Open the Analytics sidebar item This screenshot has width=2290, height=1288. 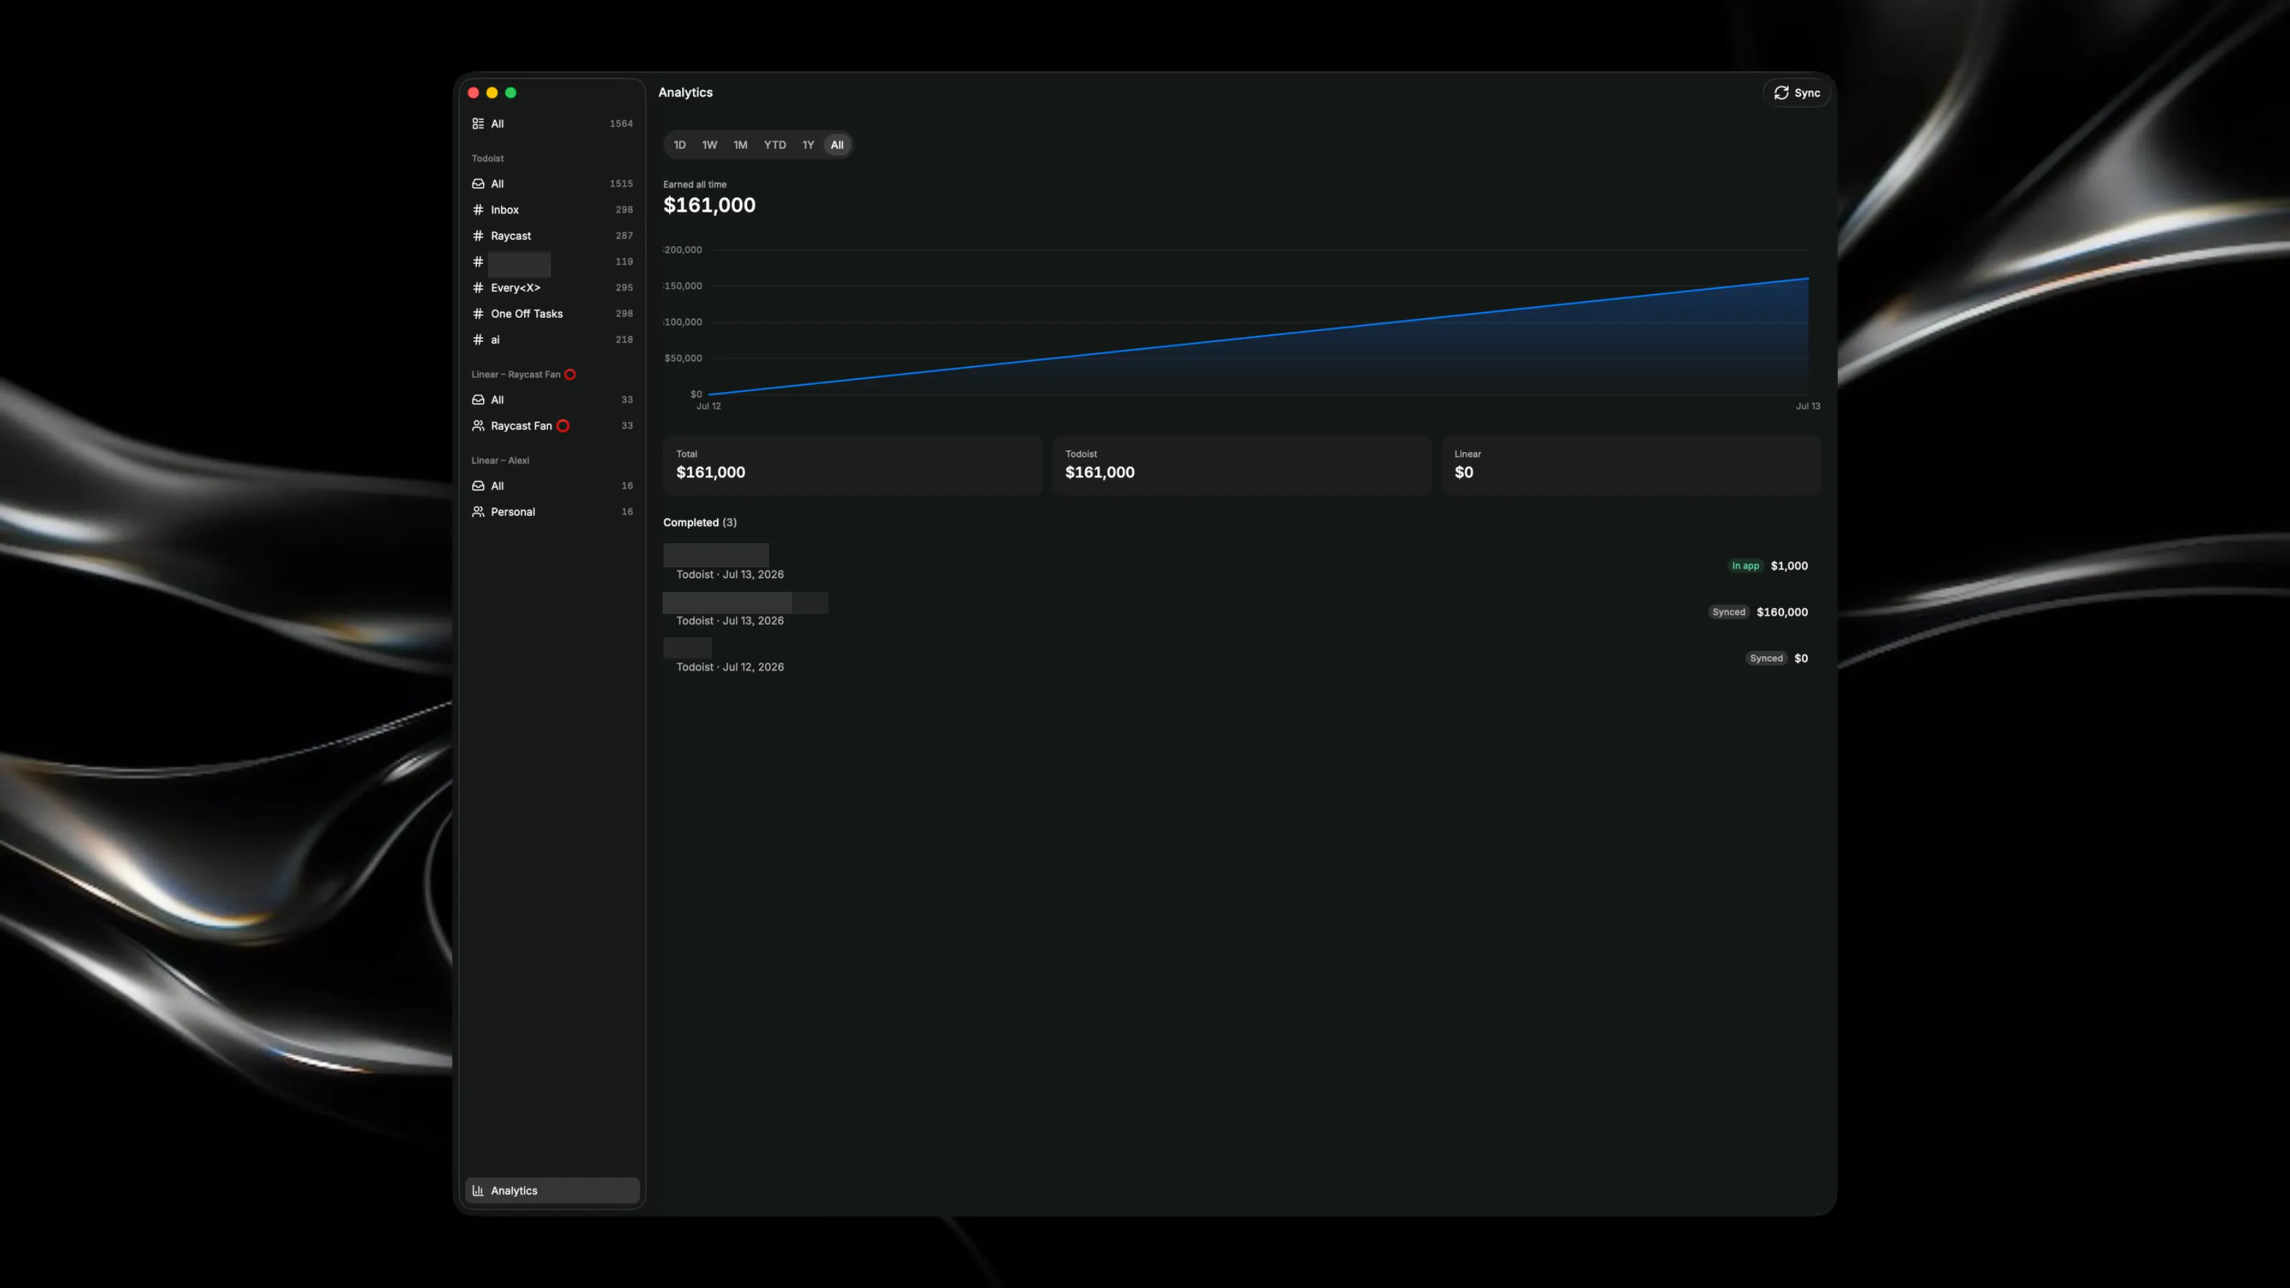point(552,1191)
